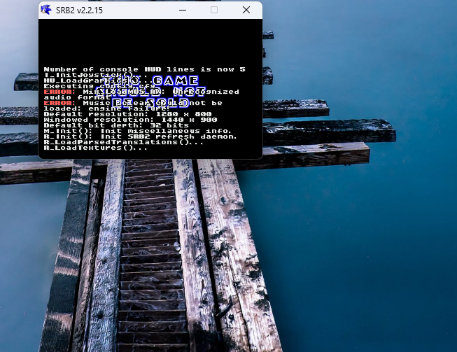Click 'R_Init(): Init SRB2 refresh daemon.' line

coord(141,136)
